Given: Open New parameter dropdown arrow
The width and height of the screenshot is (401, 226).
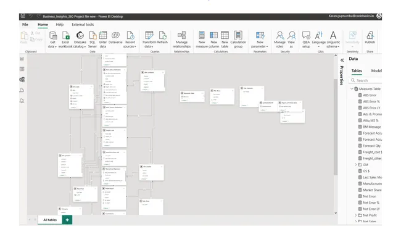Looking at the screenshot, I should coord(267,47).
